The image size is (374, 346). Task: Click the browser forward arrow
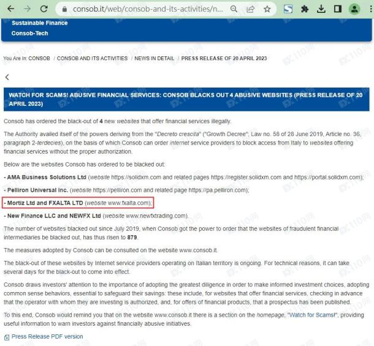point(27,9)
